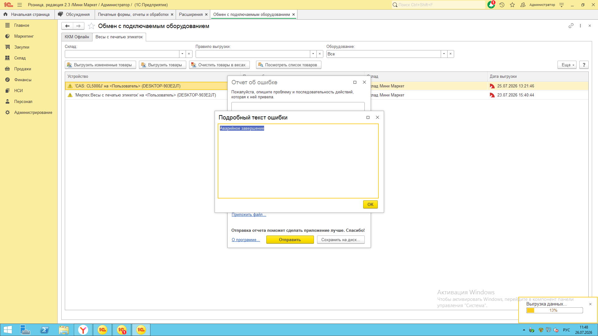Click warning icon in the CAS CL5000J row
Viewport: 598px width, 336px height.
tap(70, 86)
